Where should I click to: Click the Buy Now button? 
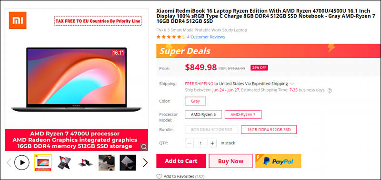click(231, 161)
